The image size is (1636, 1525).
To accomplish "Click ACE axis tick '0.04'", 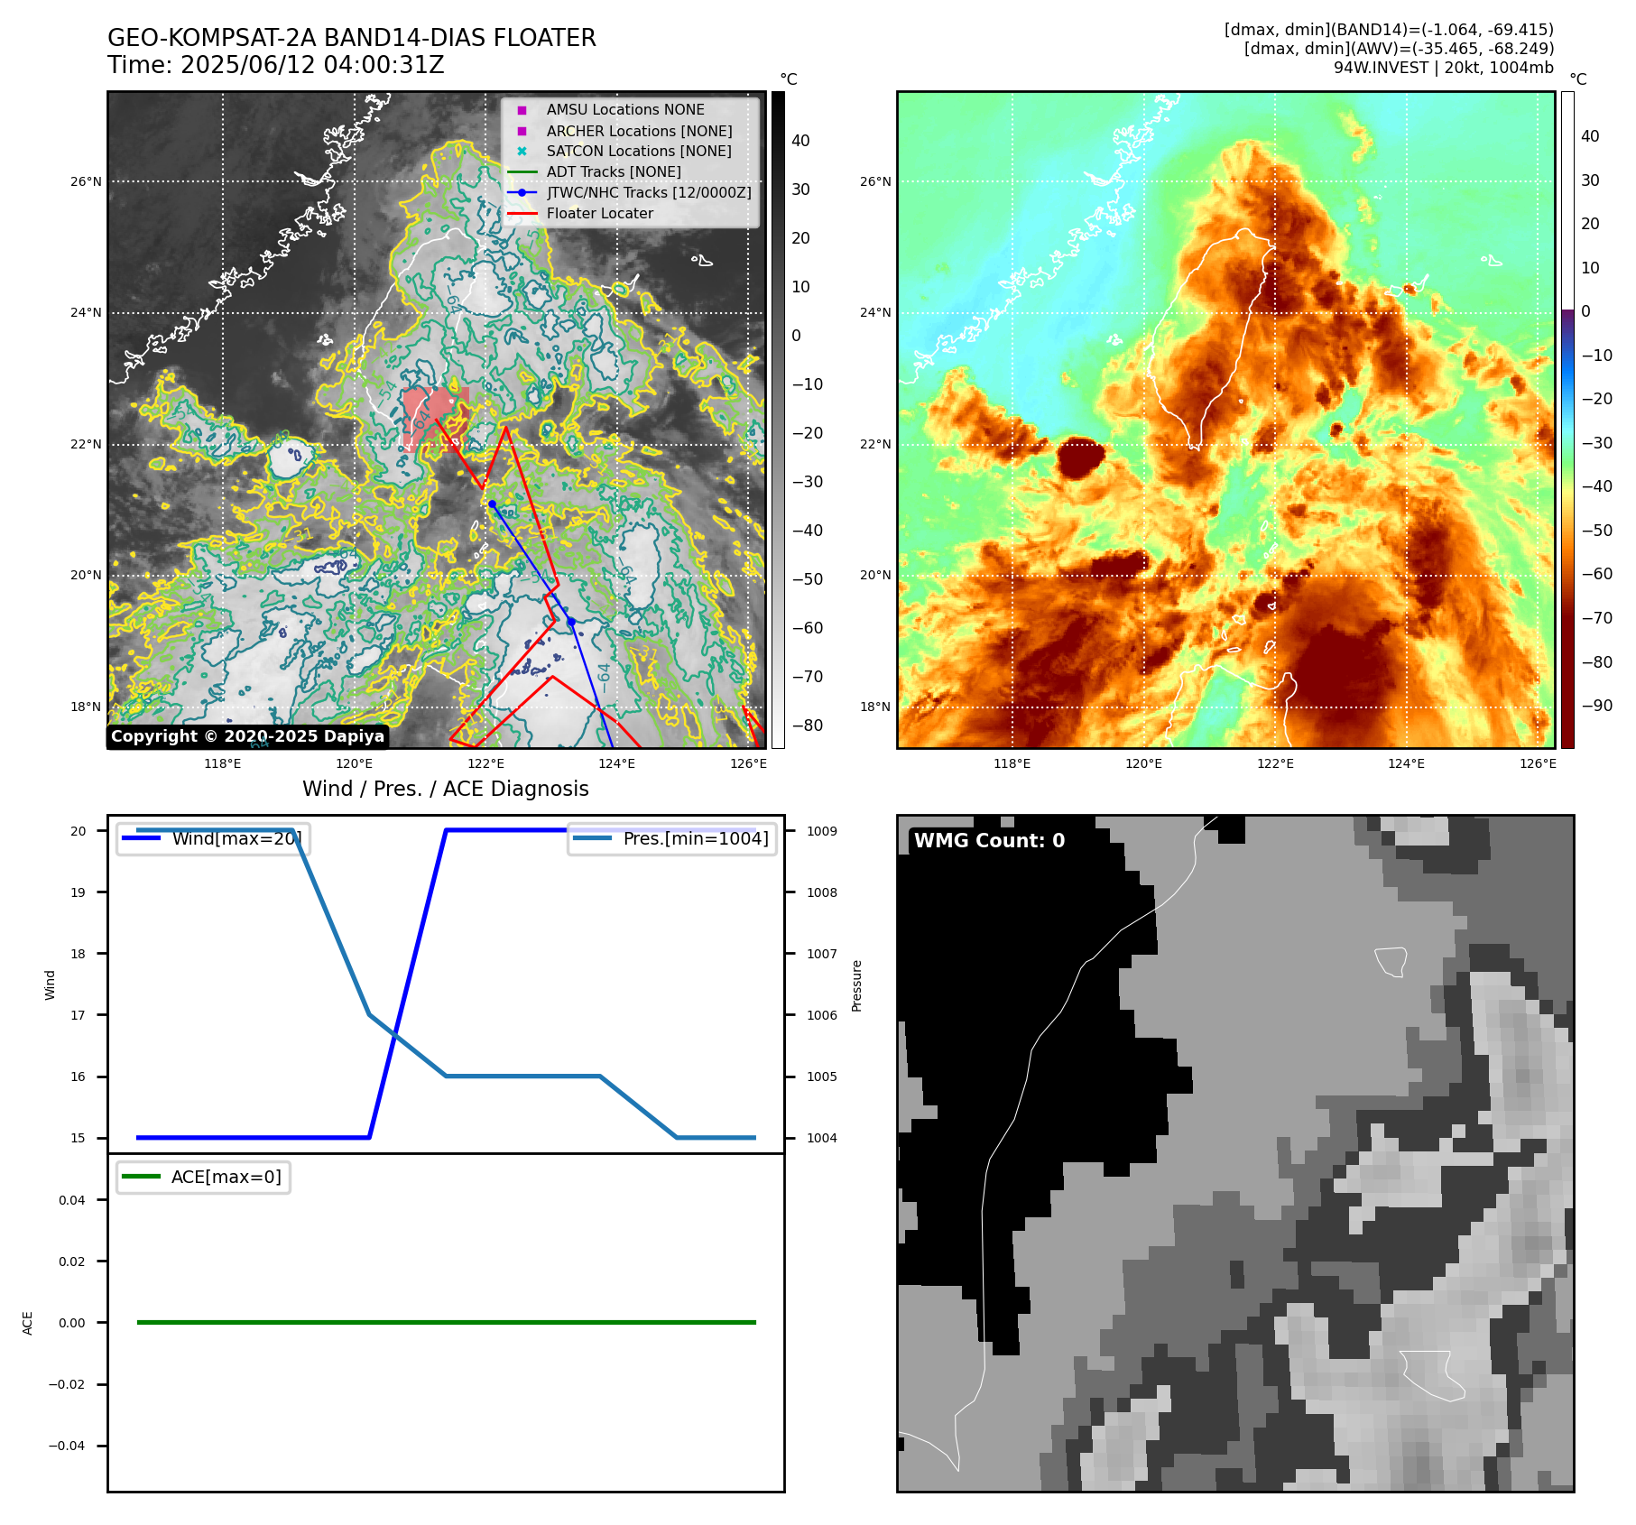I will (x=72, y=1200).
